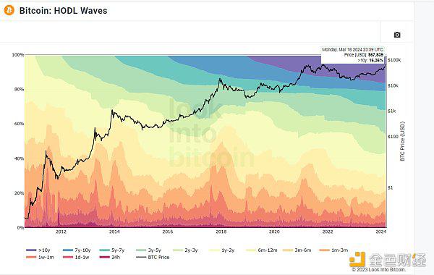Toggle the 2y-3y legend entry
434x275 pixels.
tap(185, 250)
